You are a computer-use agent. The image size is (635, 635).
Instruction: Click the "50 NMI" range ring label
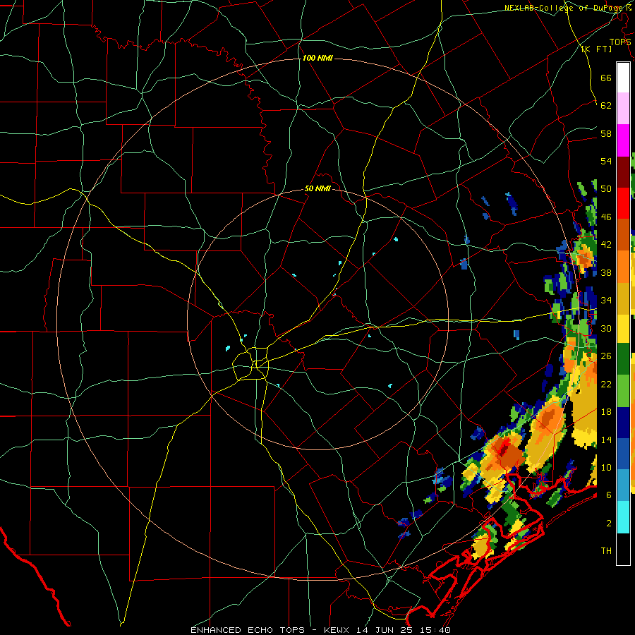(317, 188)
